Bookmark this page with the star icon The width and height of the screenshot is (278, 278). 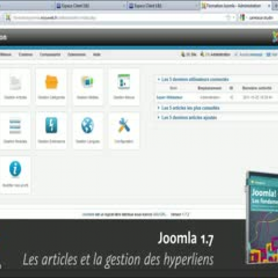tap(228, 18)
